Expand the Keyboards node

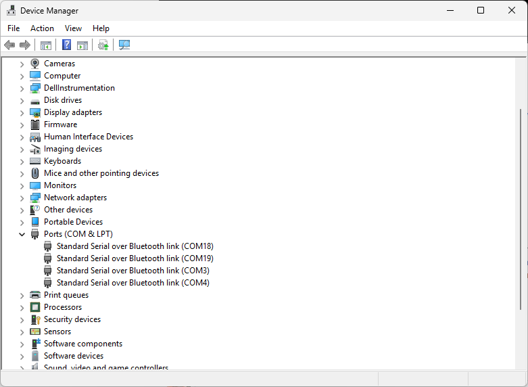(22, 162)
